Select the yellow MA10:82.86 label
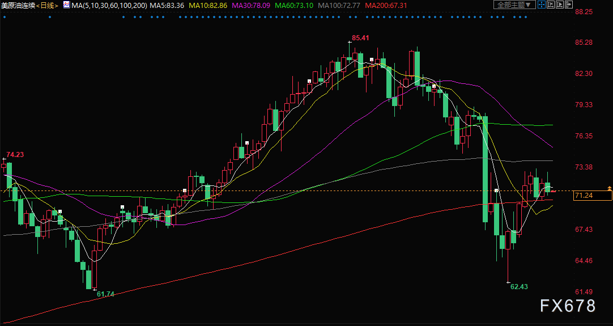 [x=207, y=5]
